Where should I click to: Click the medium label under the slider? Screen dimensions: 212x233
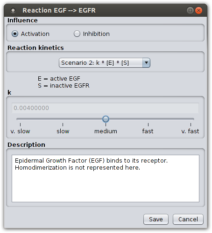click(106, 131)
